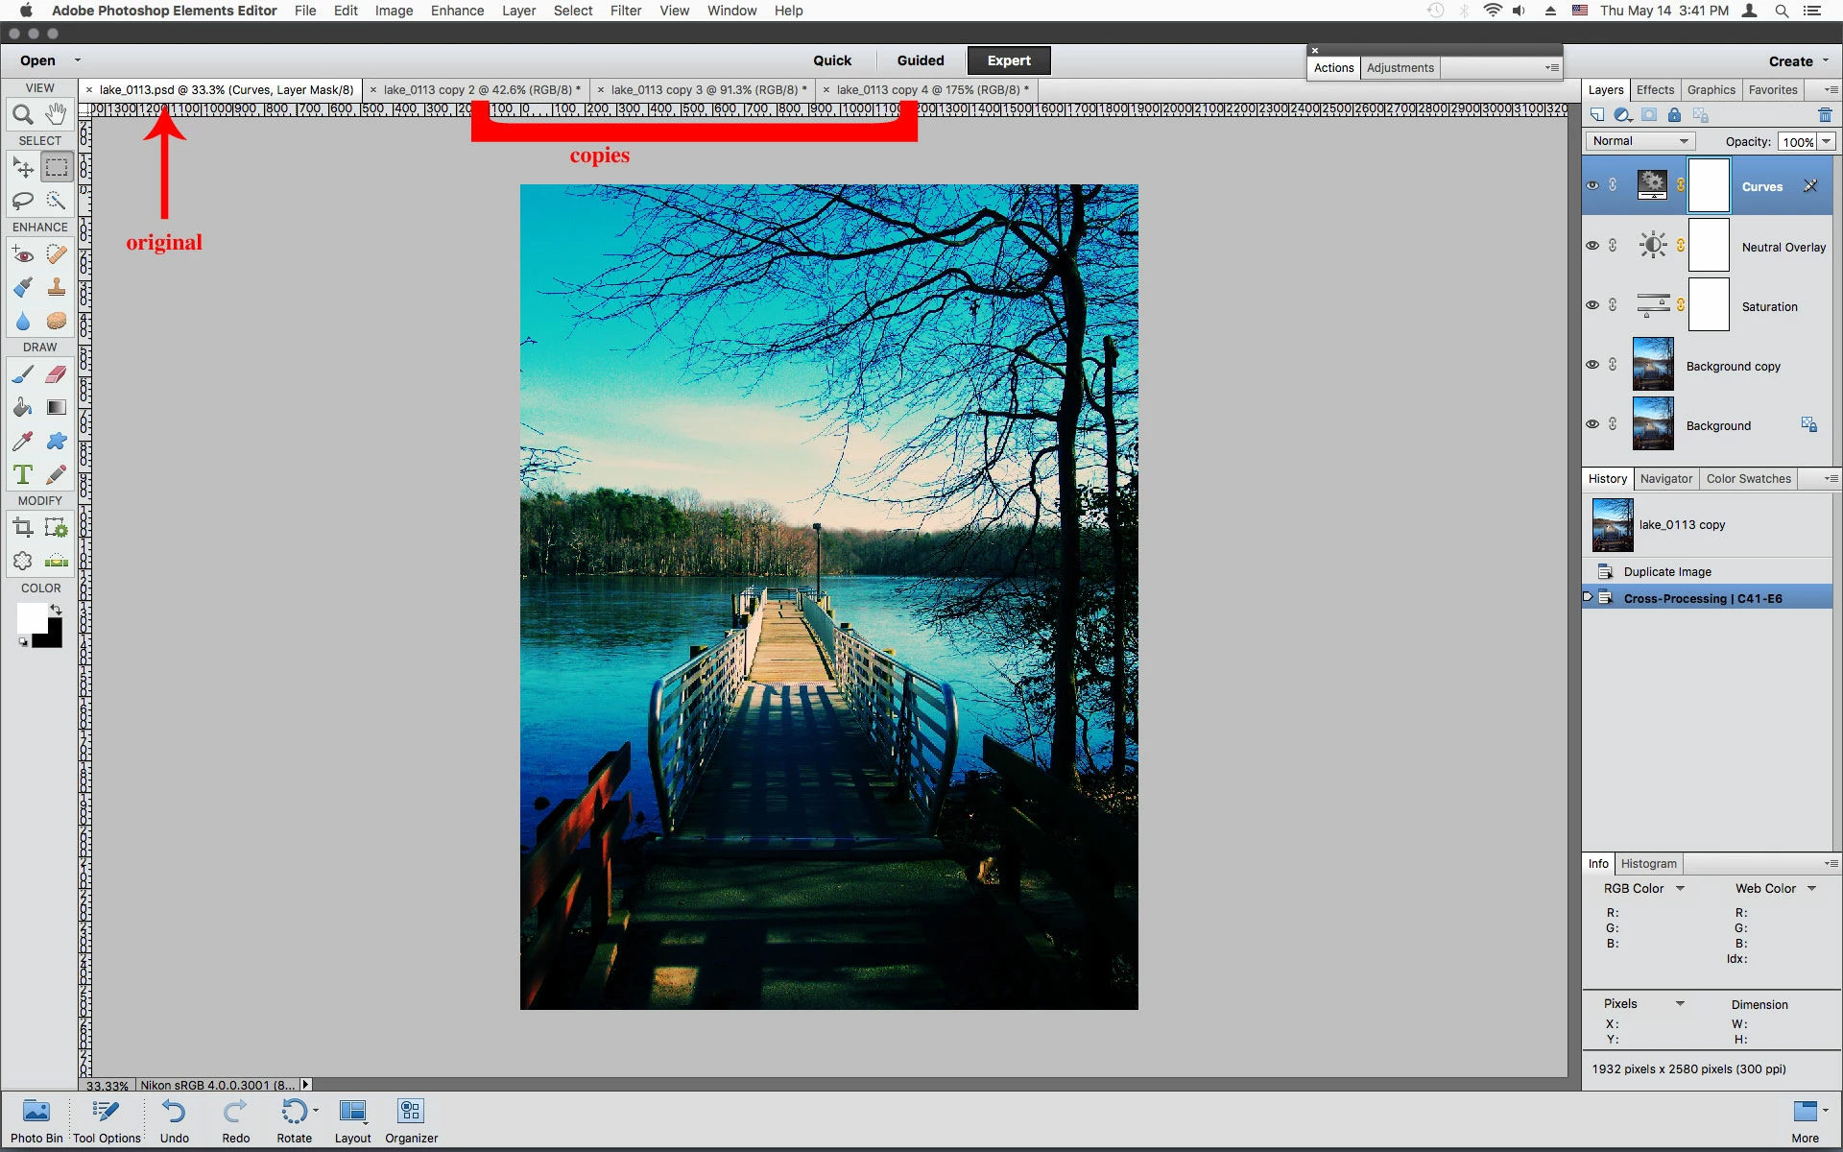Viewport: 1843px width, 1152px height.
Task: Switch to Guided edit mode
Action: click(920, 60)
